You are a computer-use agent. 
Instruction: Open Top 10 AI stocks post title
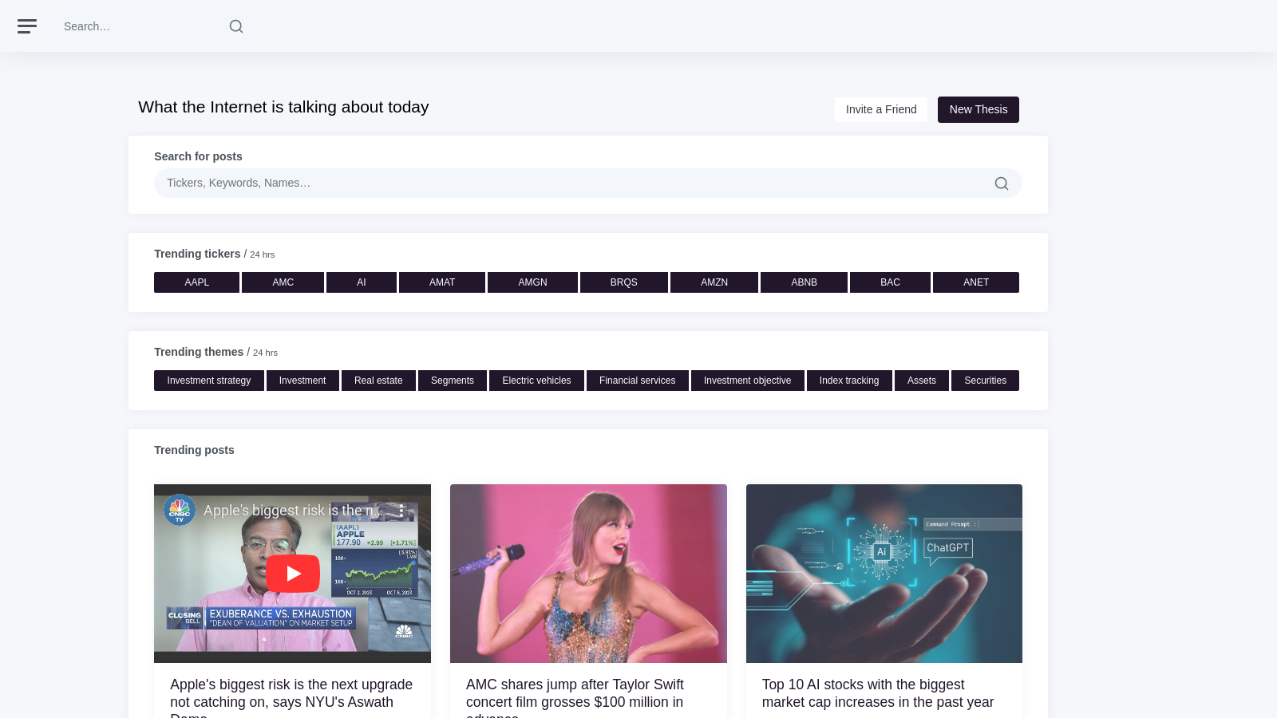878,693
